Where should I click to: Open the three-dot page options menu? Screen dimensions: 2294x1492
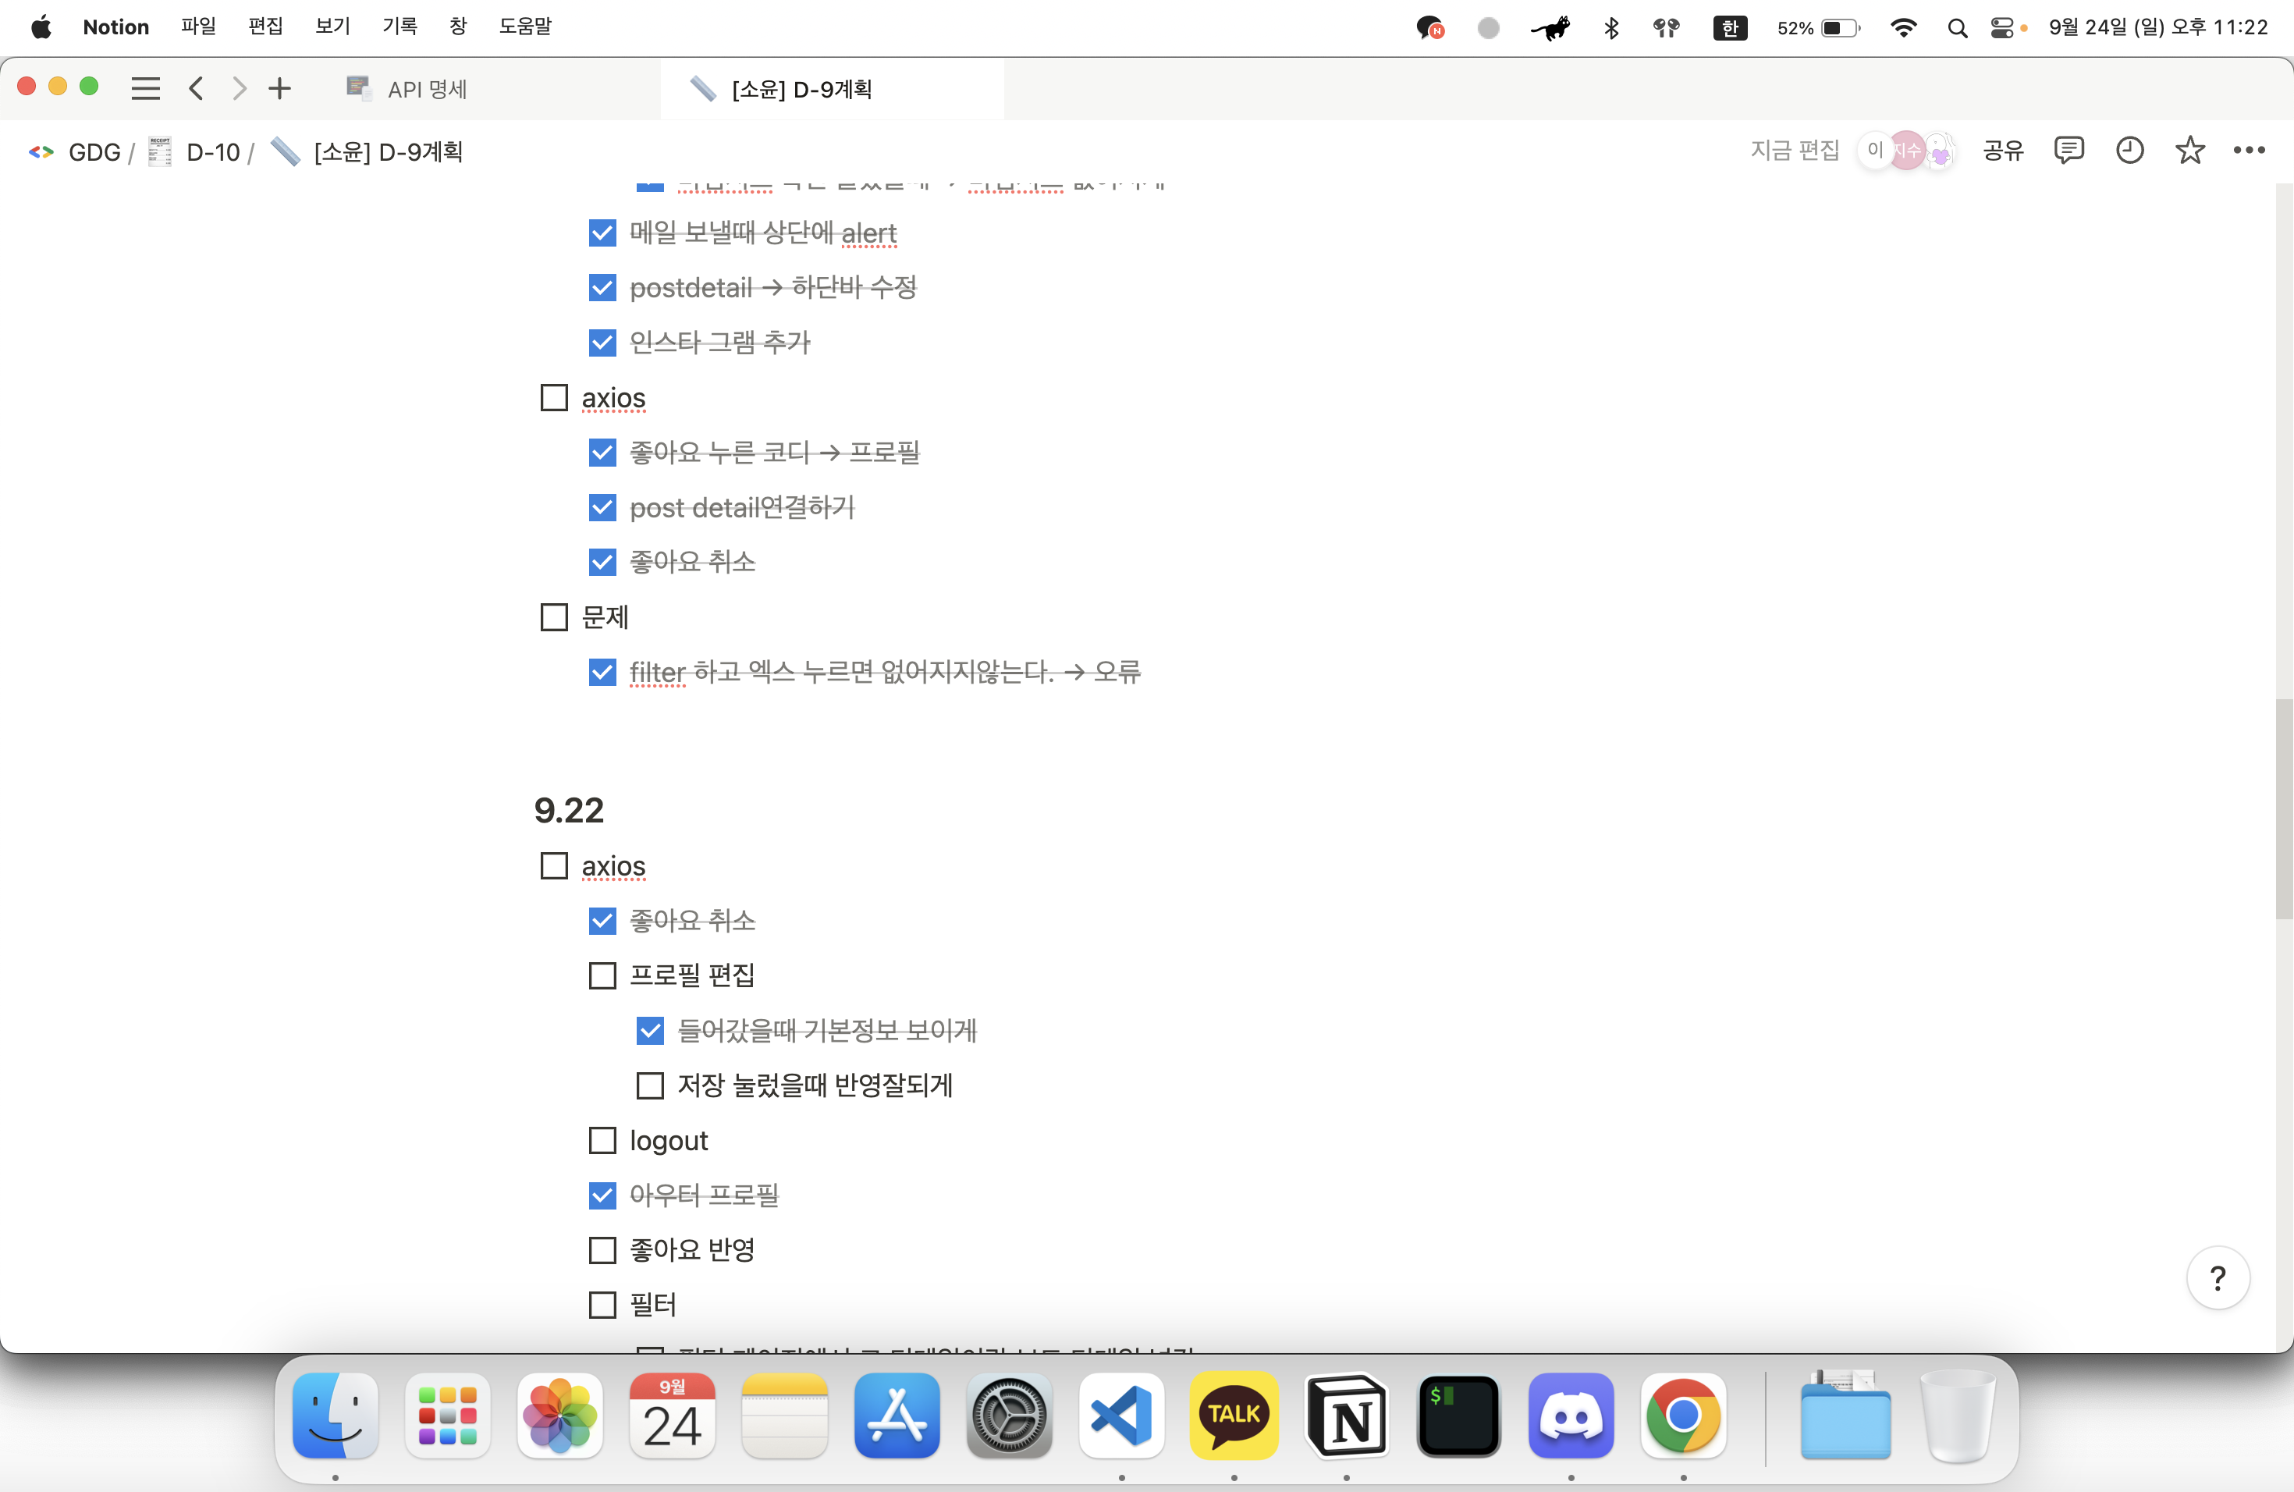pyautogui.click(x=2249, y=151)
